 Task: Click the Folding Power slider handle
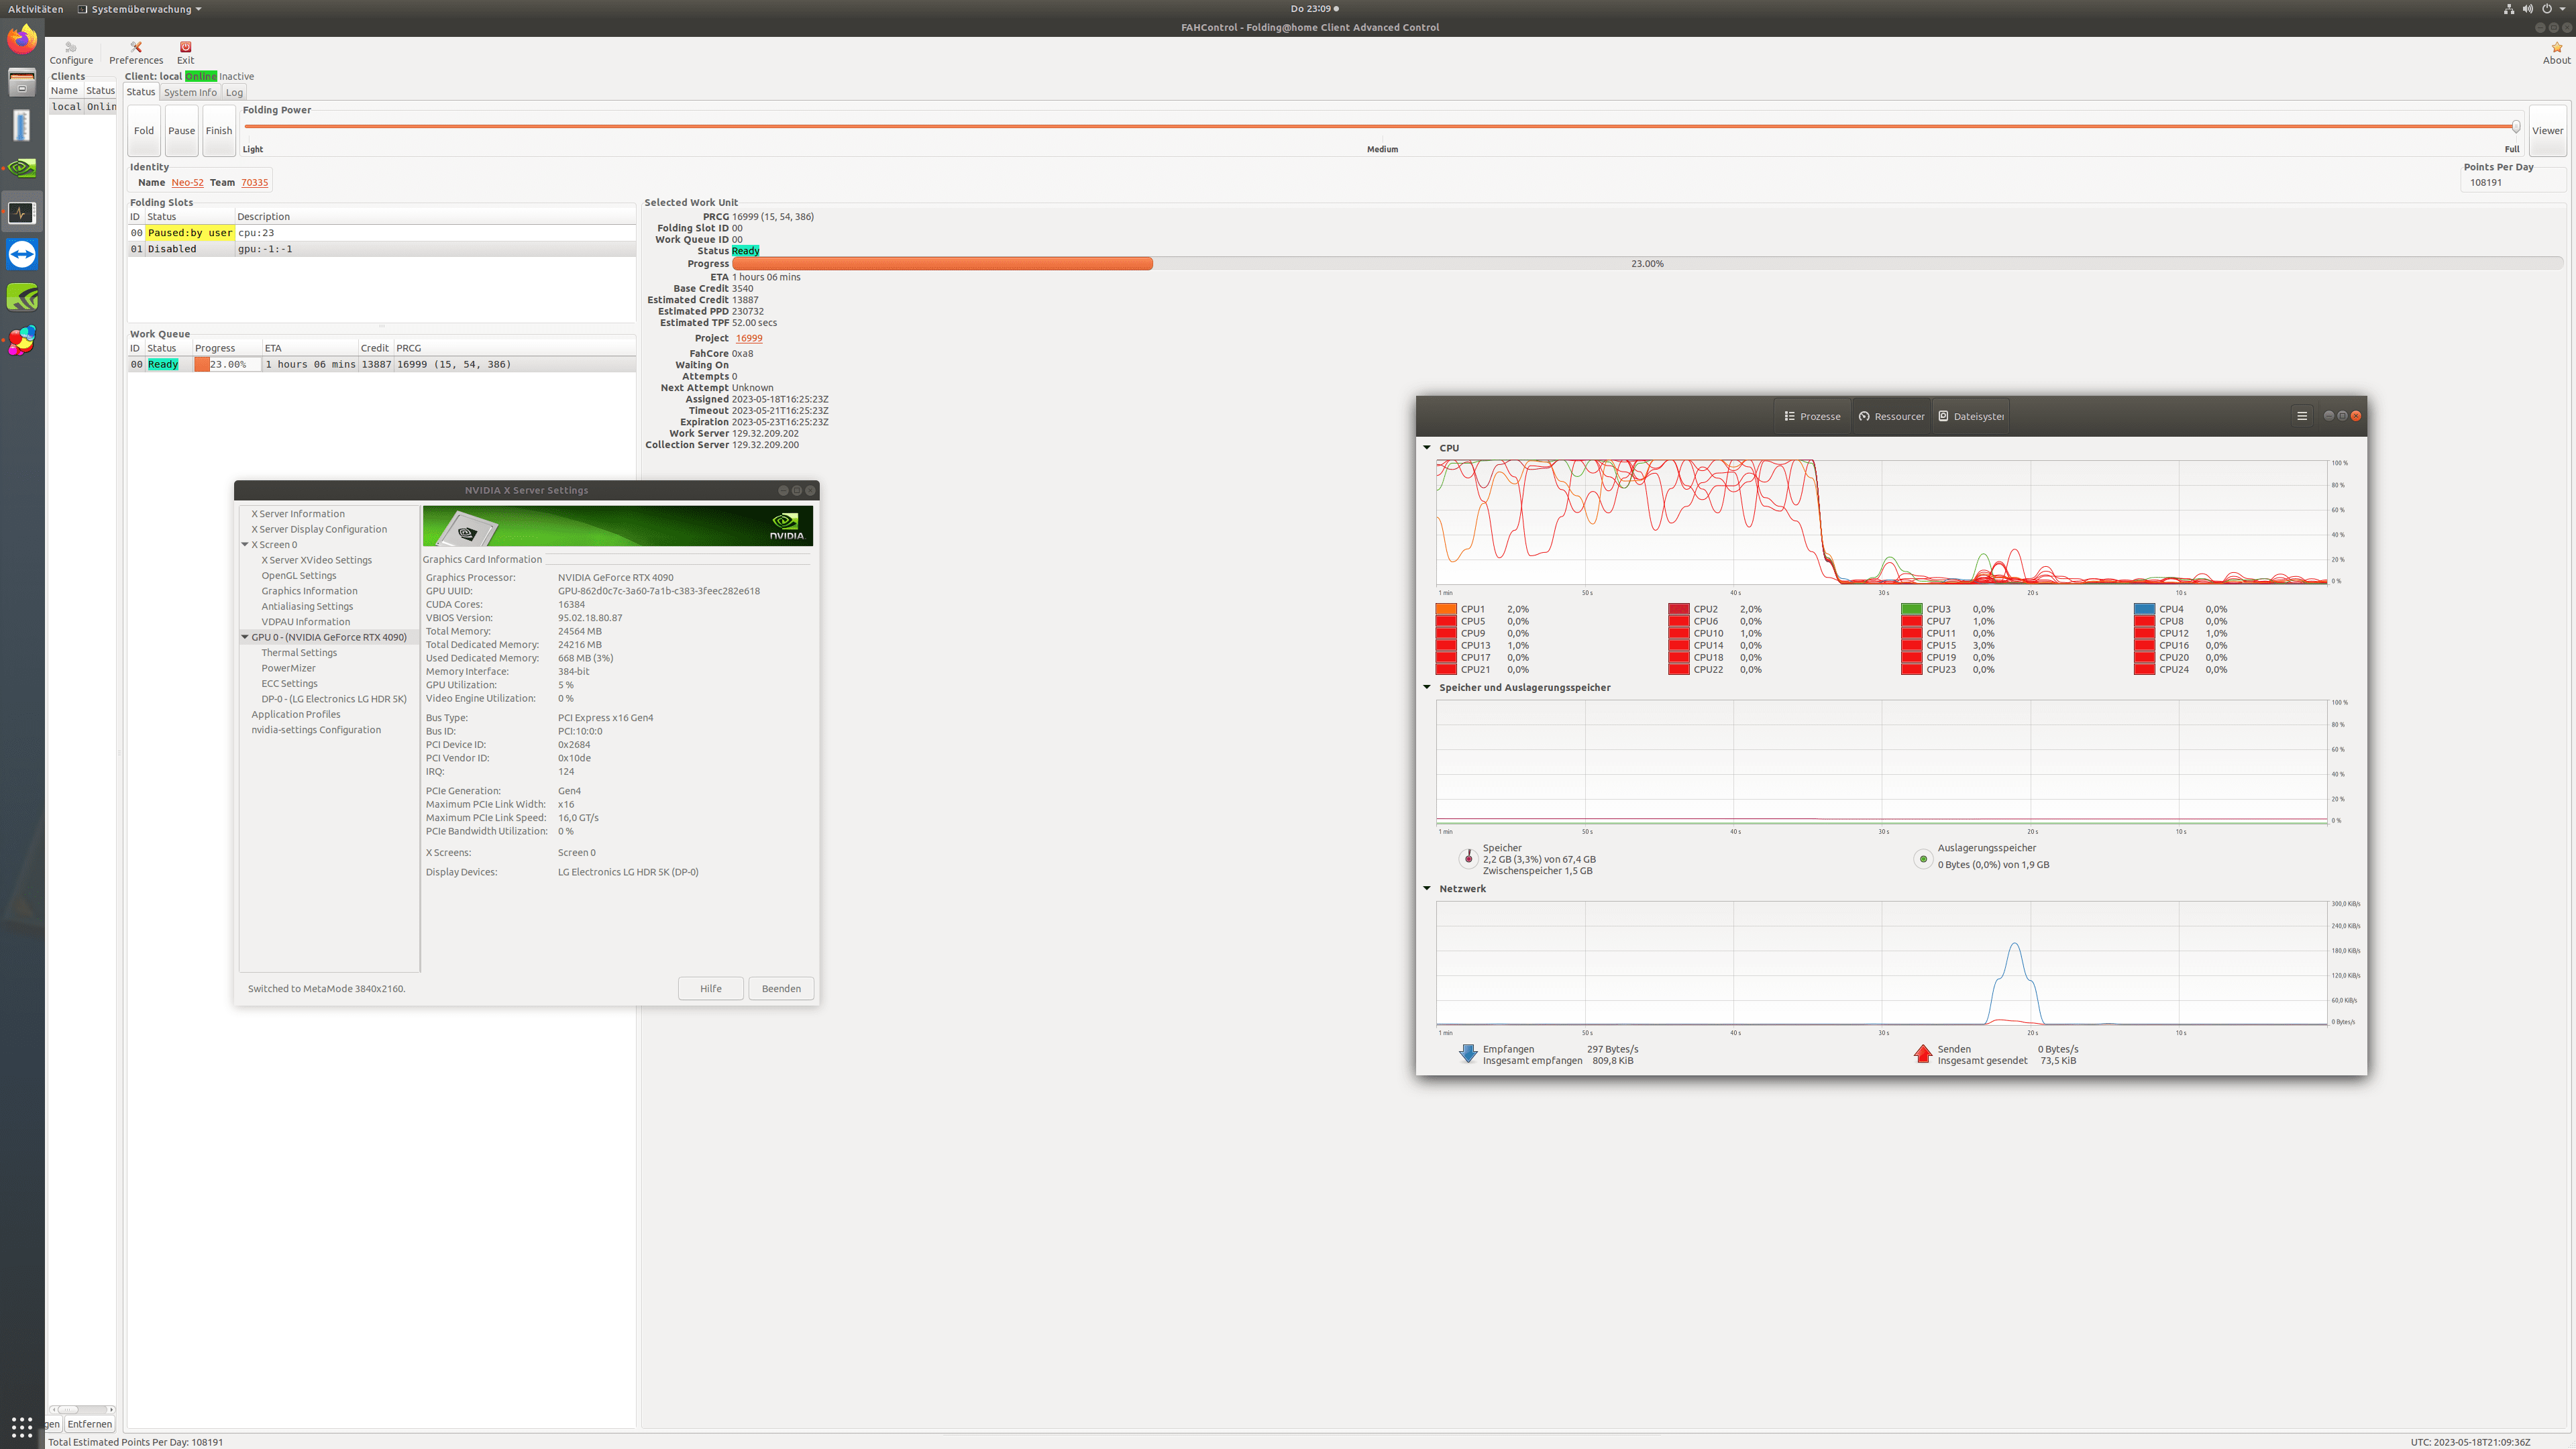[2515, 126]
